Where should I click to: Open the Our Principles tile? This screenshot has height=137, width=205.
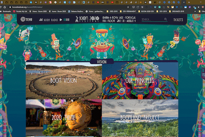(x=140, y=81)
